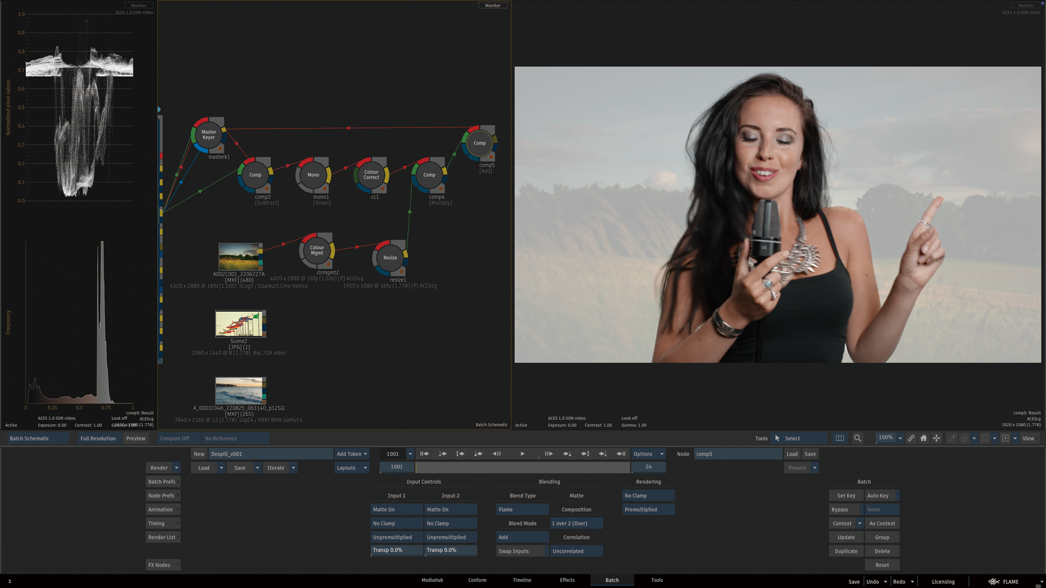Open the Node Prefs menu
1046x588 pixels.
click(163, 495)
